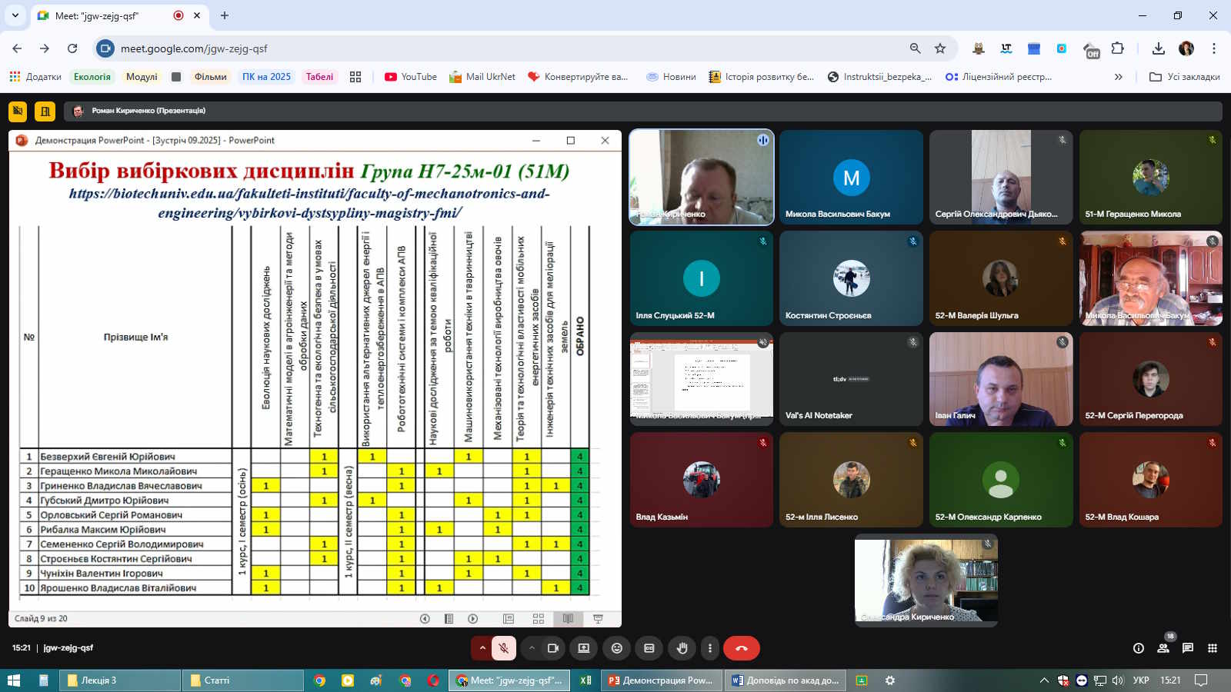Raise hand in the meeting
This screenshot has width=1231, height=692.
pos(682,648)
